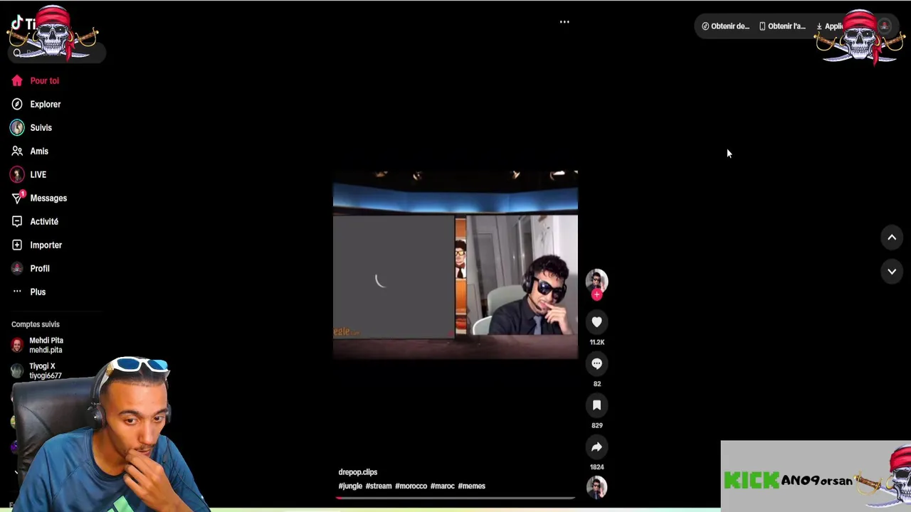Click the activity icon beside Activité

(17, 221)
